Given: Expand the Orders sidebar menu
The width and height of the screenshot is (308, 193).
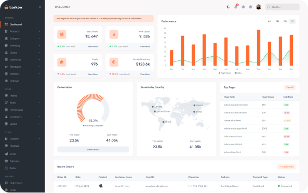Looking at the screenshot, I should tap(22, 53).
